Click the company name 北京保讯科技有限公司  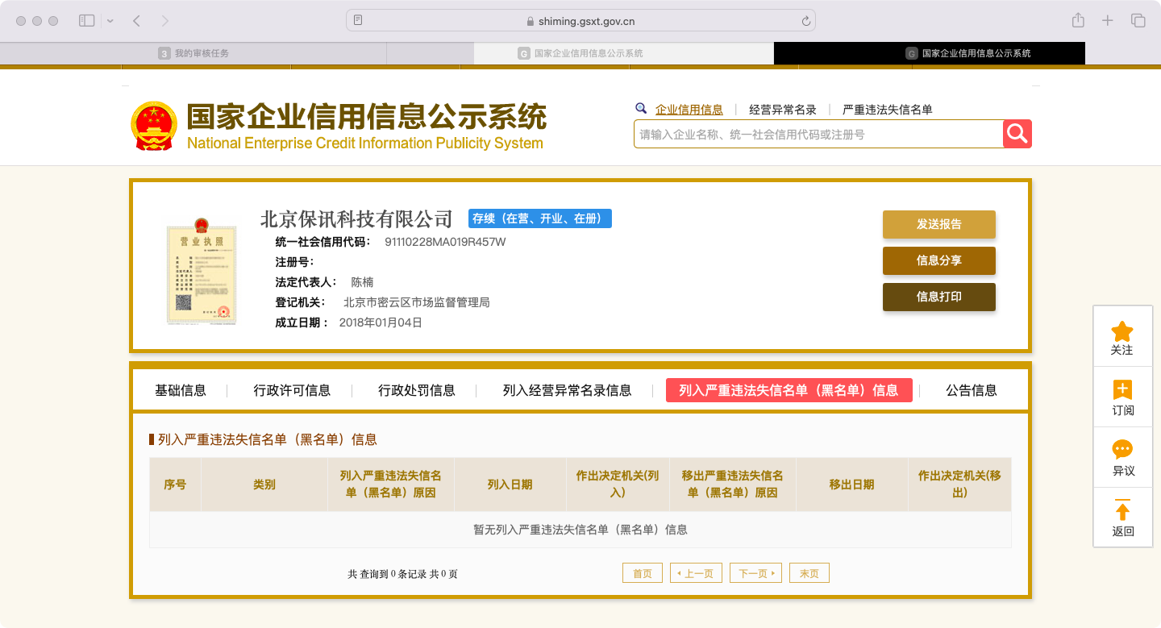tap(357, 218)
